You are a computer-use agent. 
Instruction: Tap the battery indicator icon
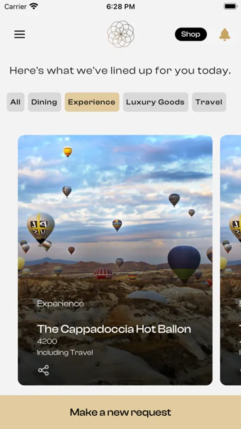coord(231,6)
